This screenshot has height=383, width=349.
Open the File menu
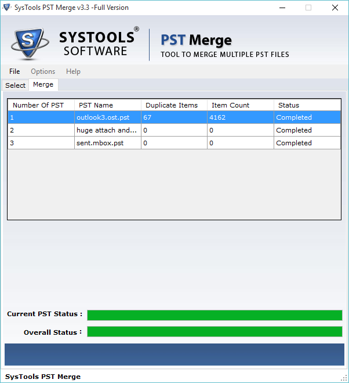pos(14,71)
